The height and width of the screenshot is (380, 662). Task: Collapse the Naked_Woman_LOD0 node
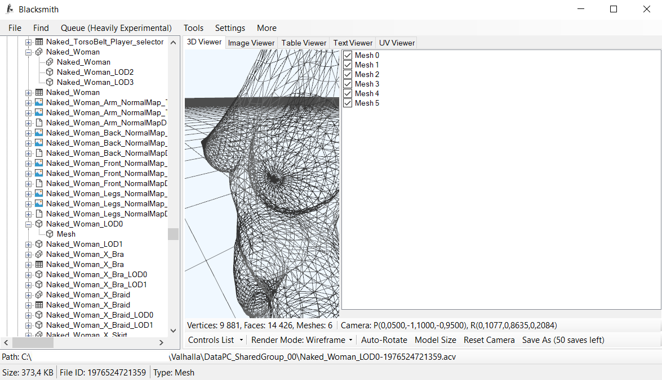tap(28, 224)
